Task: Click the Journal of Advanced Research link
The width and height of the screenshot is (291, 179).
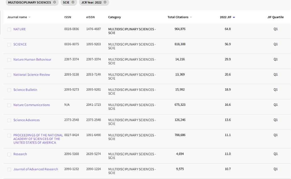Action: point(35,169)
